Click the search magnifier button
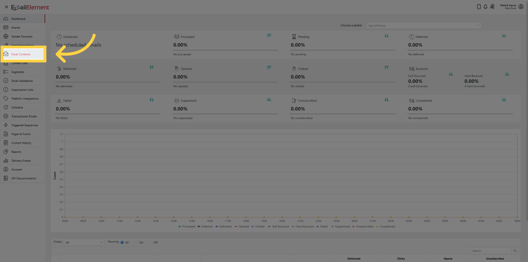This screenshot has width=528, height=262. coord(515,250)
